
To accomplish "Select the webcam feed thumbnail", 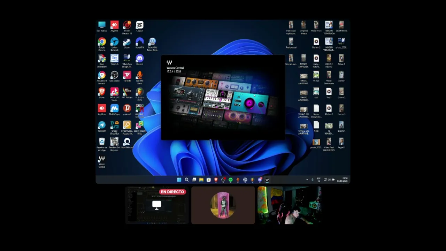I will 289,205.
